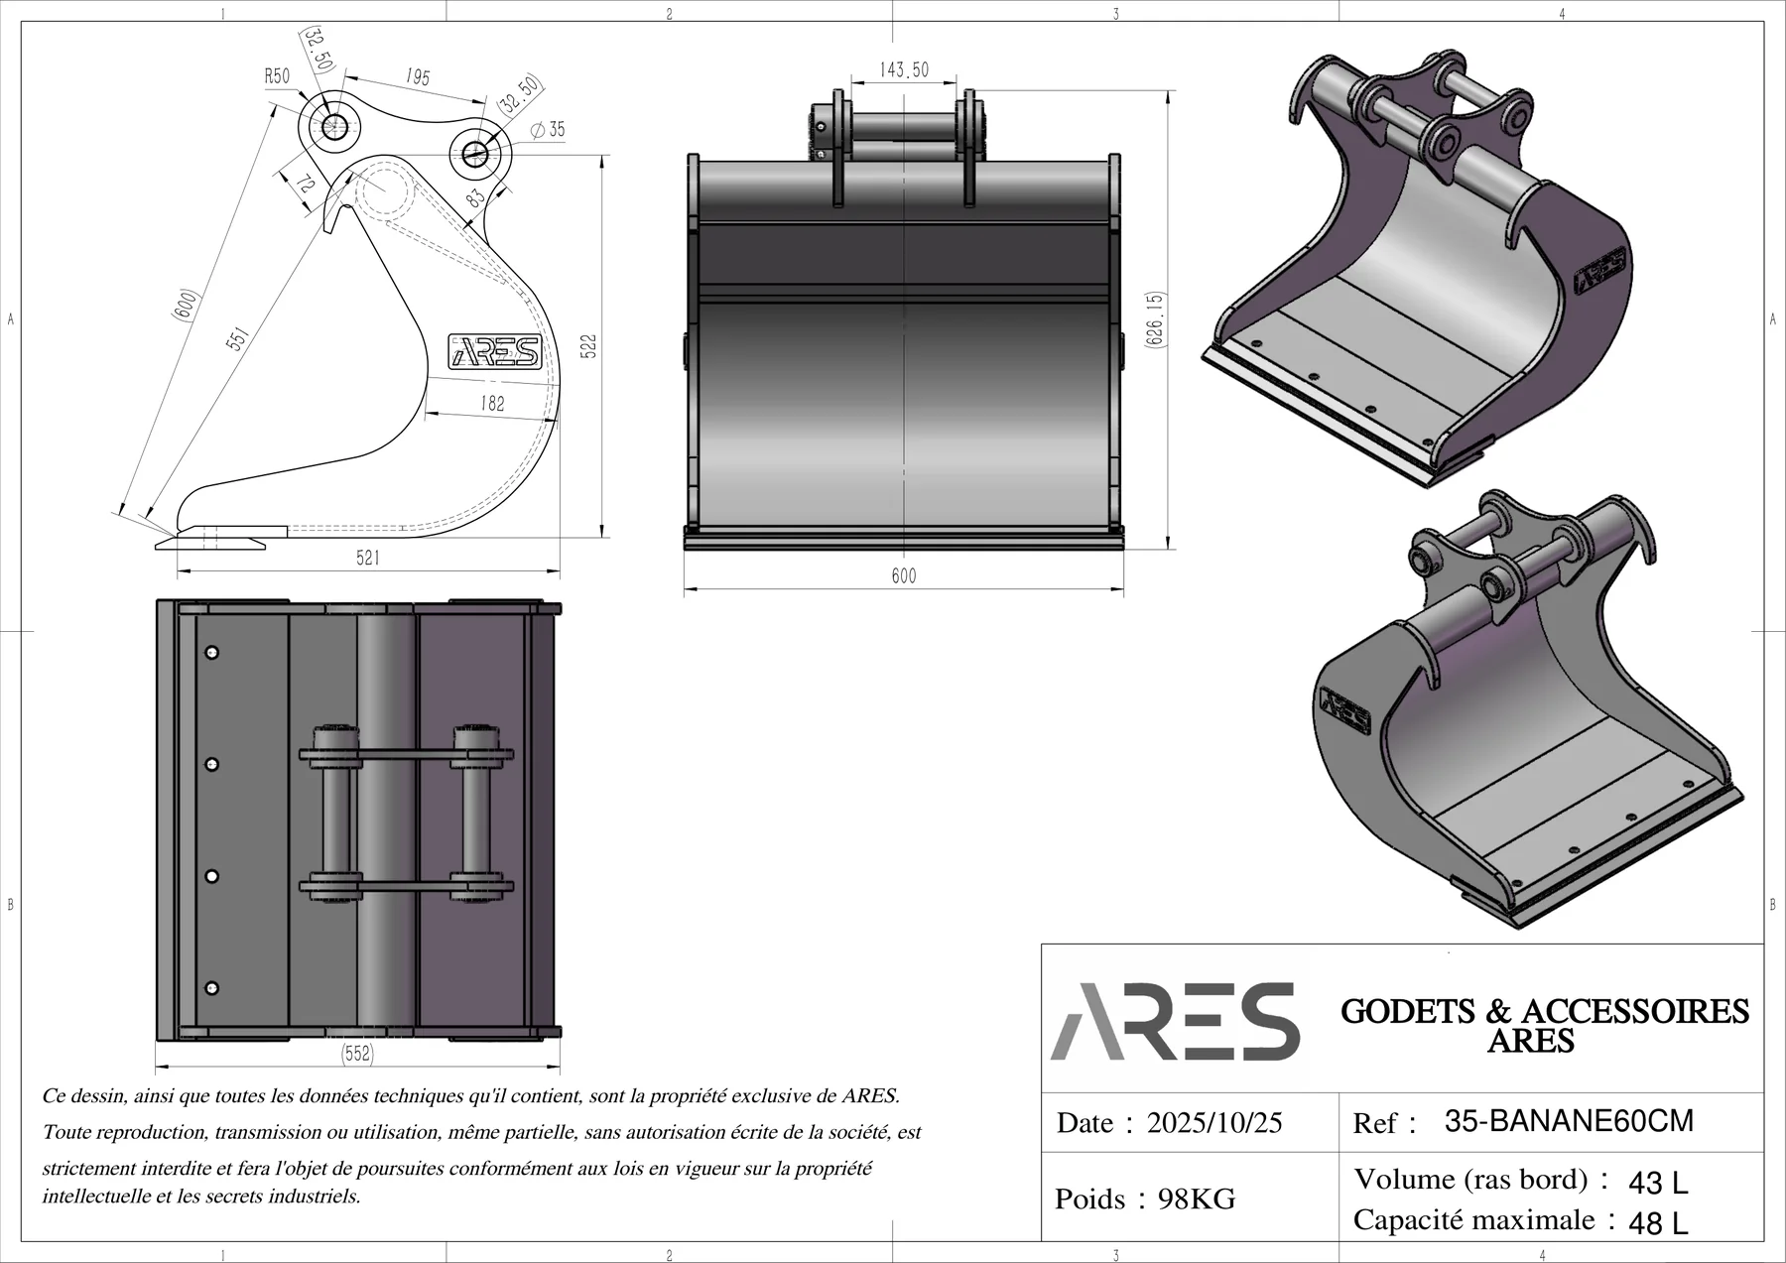This screenshot has width=1786, height=1263.
Task: Click the date value 2025/10/25
Action: (1214, 1123)
